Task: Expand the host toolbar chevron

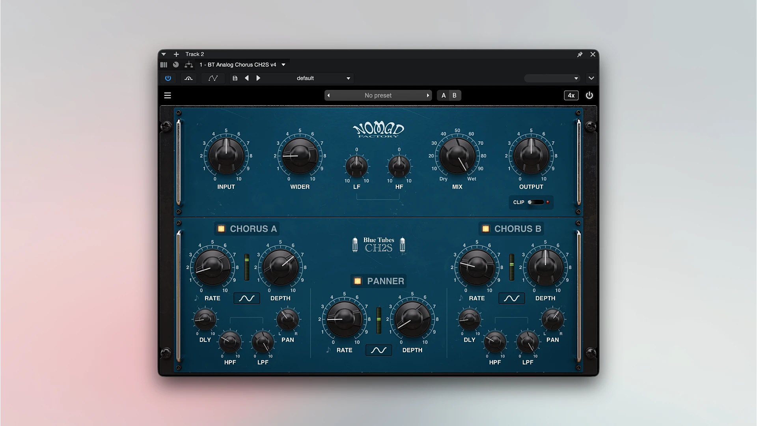Action: coord(591,78)
